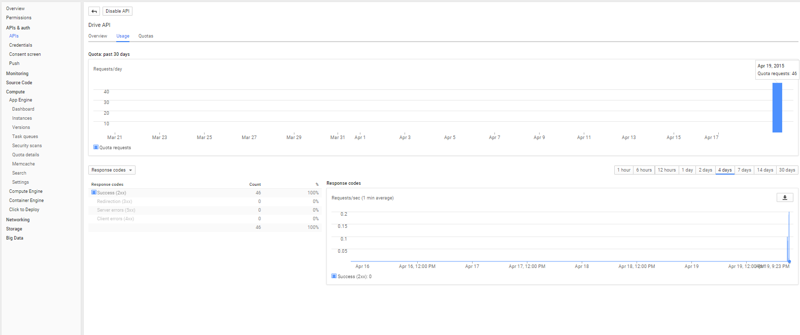Choose the 7 days time range
This screenshot has width=800, height=335.
pos(744,170)
